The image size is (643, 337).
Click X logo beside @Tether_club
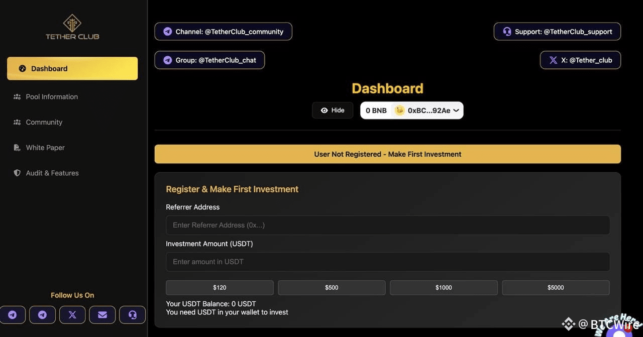(x=553, y=60)
